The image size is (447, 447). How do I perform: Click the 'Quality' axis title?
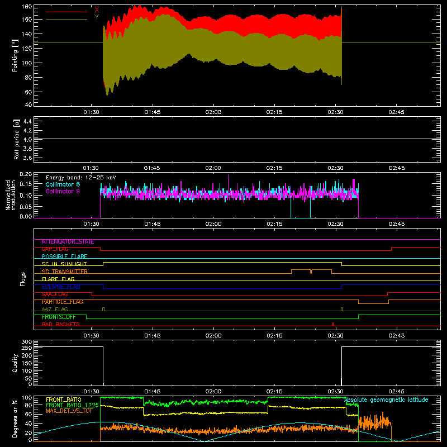(x=15, y=363)
